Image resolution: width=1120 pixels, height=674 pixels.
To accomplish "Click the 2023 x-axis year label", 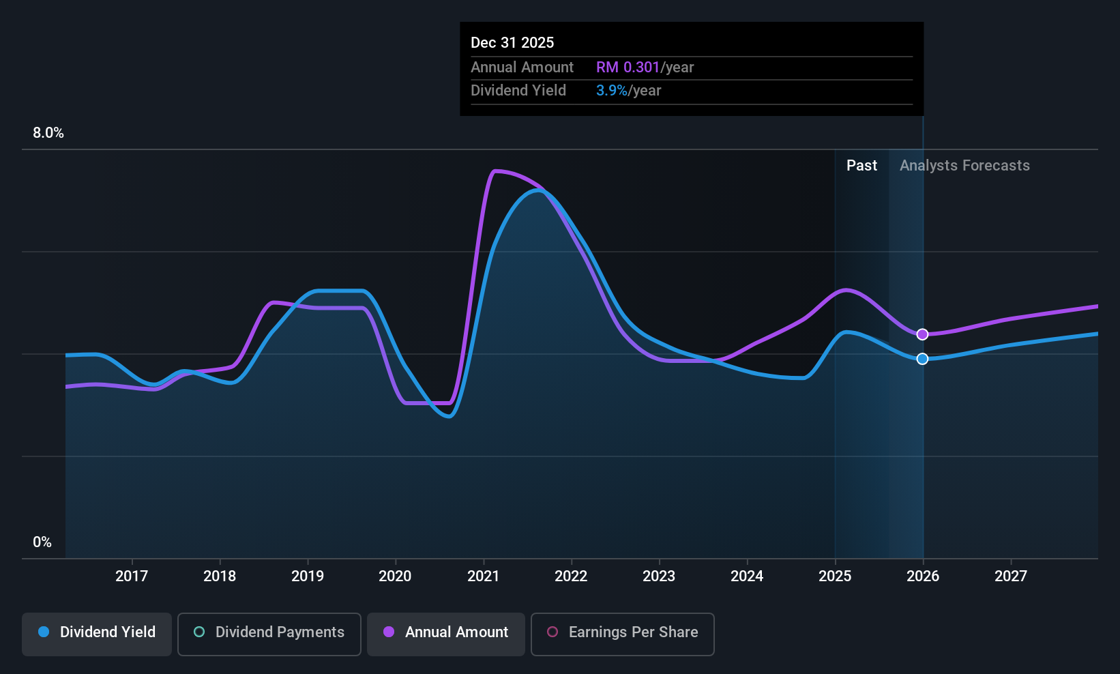I will (x=659, y=576).
